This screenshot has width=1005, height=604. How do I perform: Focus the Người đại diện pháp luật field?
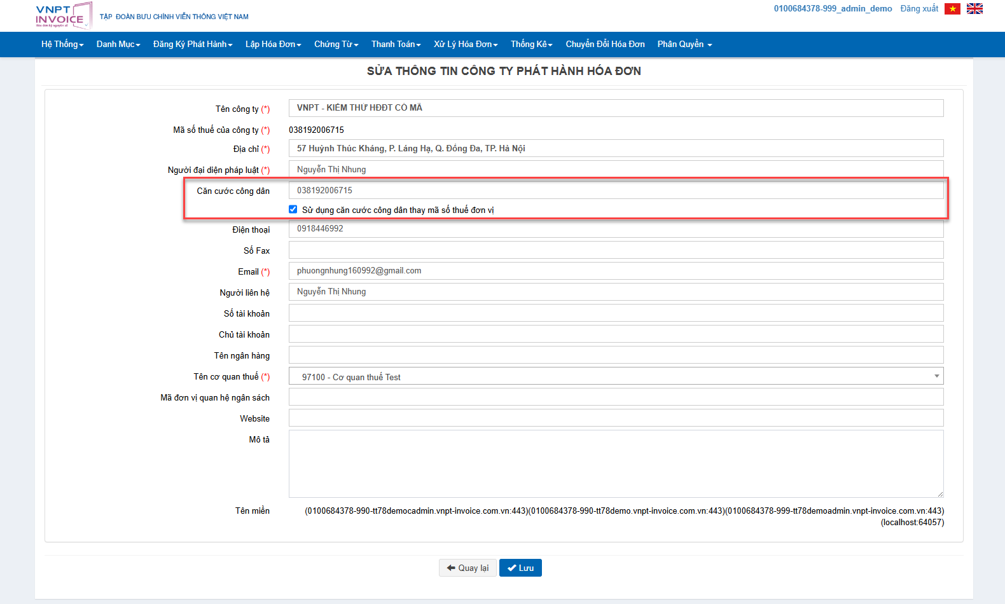click(x=616, y=169)
